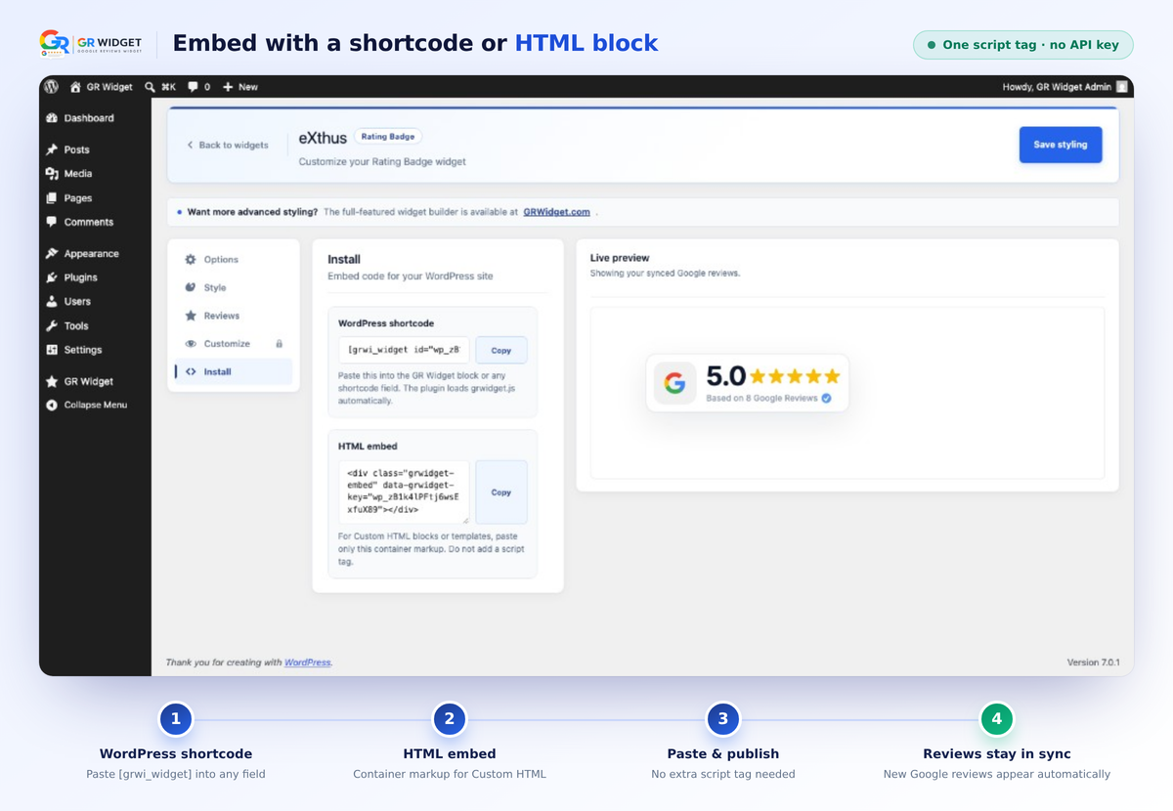Click the lock icon beside Customize
Screen dimensions: 1173x811
279,344
